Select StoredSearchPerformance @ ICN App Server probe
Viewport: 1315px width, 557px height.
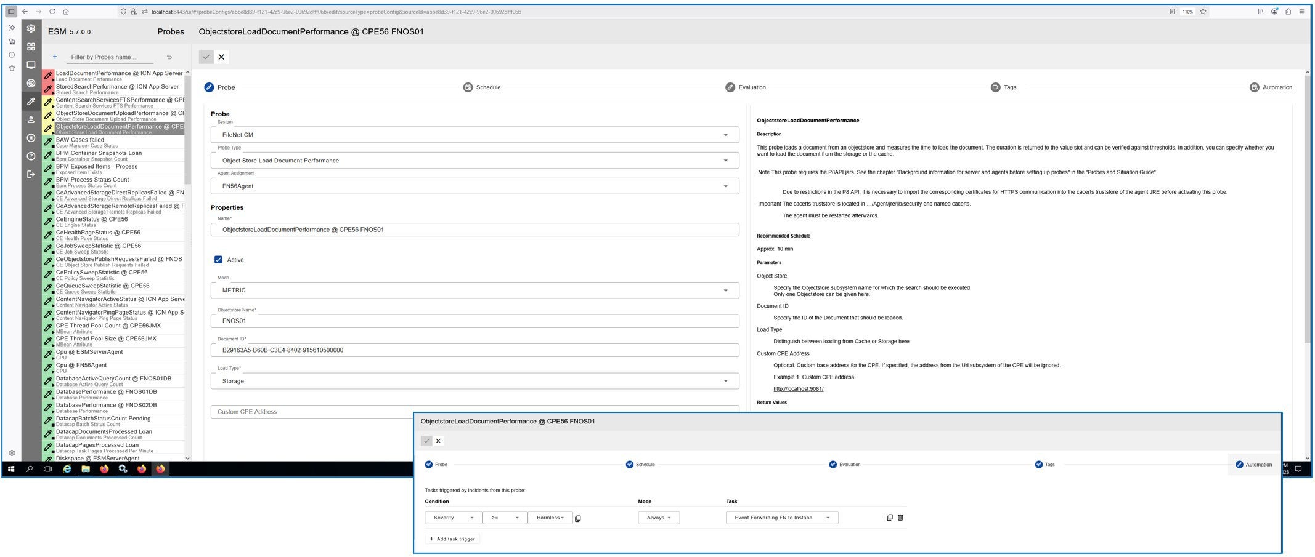click(x=113, y=89)
